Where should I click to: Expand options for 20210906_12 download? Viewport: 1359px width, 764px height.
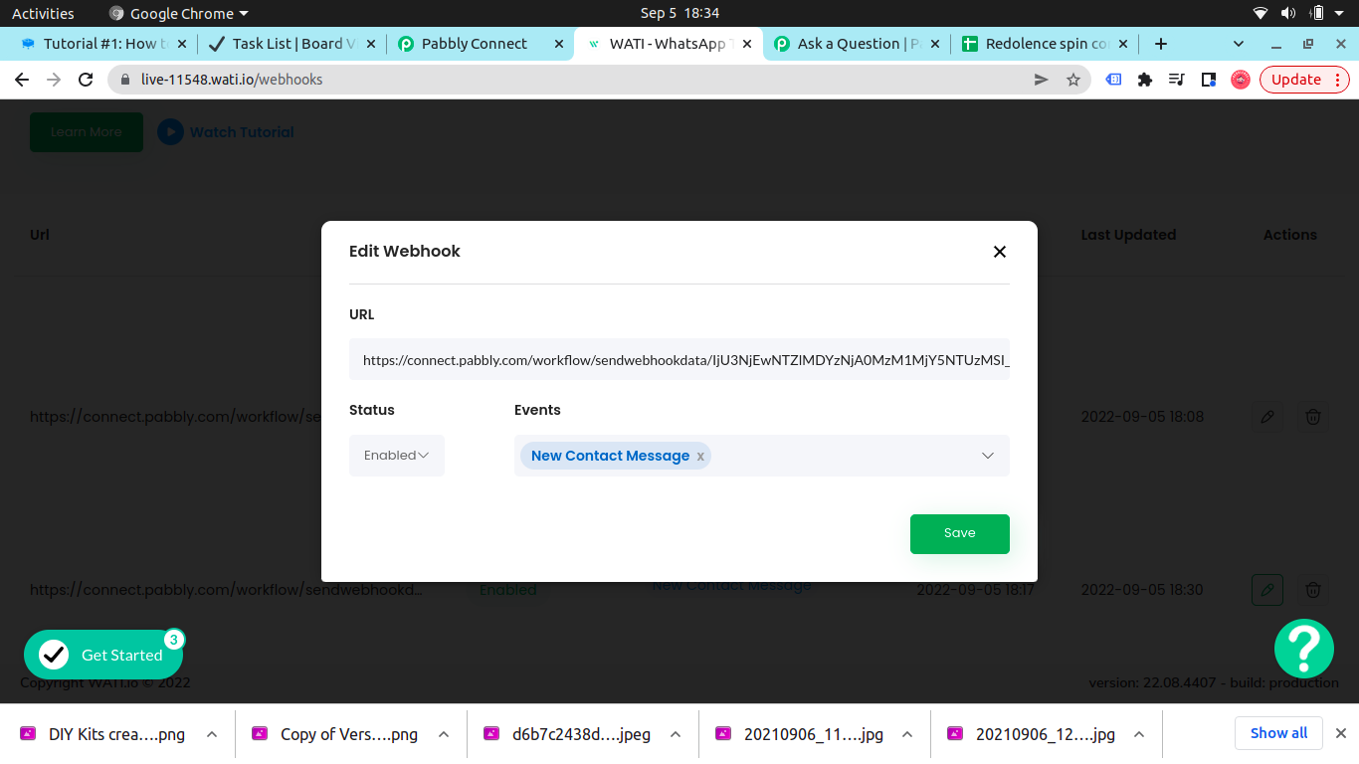pyautogui.click(x=1139, y=734)
